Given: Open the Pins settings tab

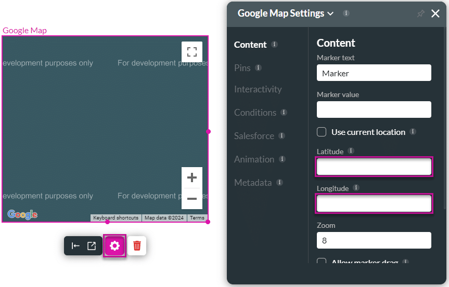Looking at the screenshot, I should click(242, 68).
